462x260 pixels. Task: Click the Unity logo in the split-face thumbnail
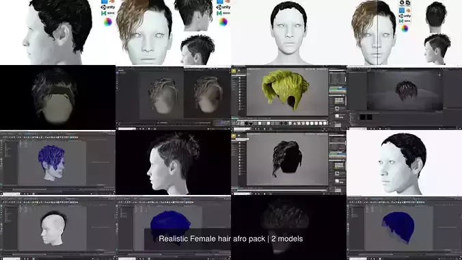pos(405,16)
